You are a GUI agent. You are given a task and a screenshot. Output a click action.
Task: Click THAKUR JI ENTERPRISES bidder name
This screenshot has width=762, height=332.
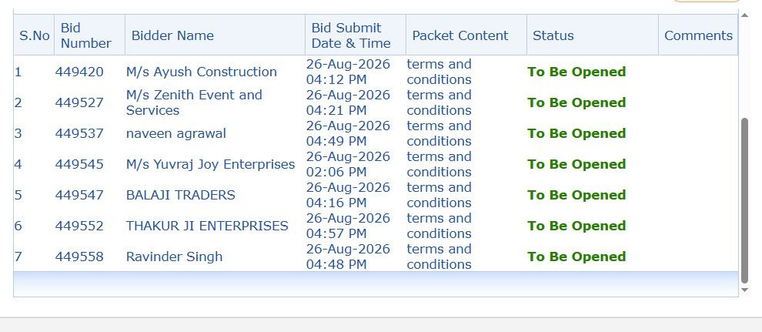pos(207,226)
